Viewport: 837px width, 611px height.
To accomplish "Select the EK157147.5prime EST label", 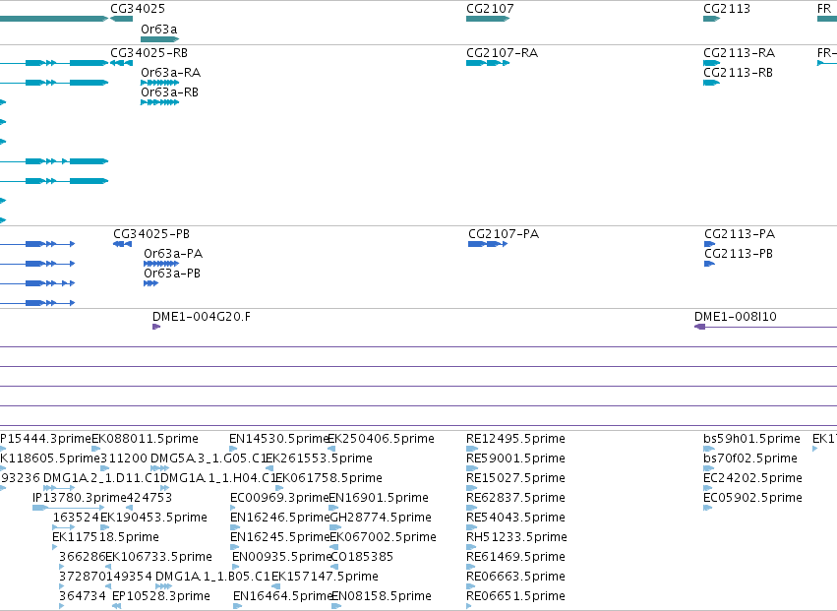I will point(326,577).
